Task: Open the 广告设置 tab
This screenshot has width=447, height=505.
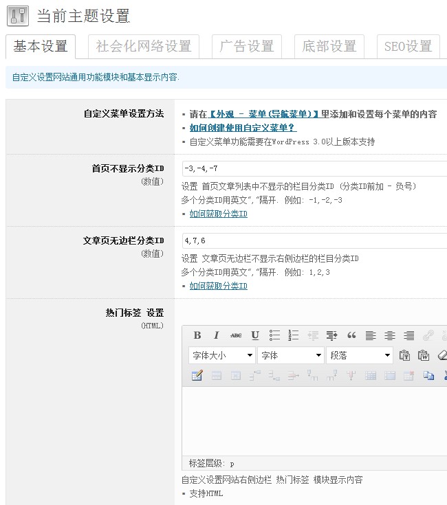Action: (x=247, y=47)
